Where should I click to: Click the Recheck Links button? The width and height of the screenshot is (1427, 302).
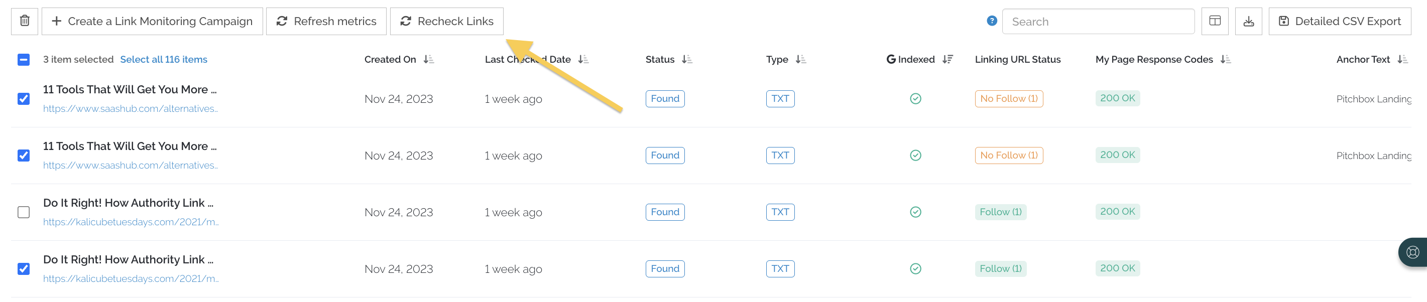click(x=446, y=21)
